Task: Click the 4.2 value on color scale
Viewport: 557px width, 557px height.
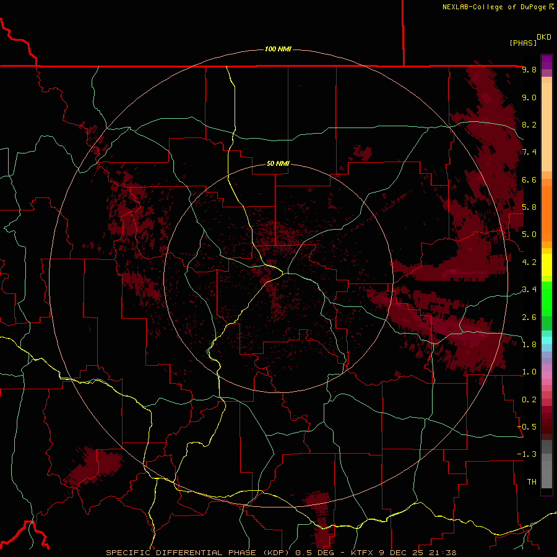Action: click(529, 262)
